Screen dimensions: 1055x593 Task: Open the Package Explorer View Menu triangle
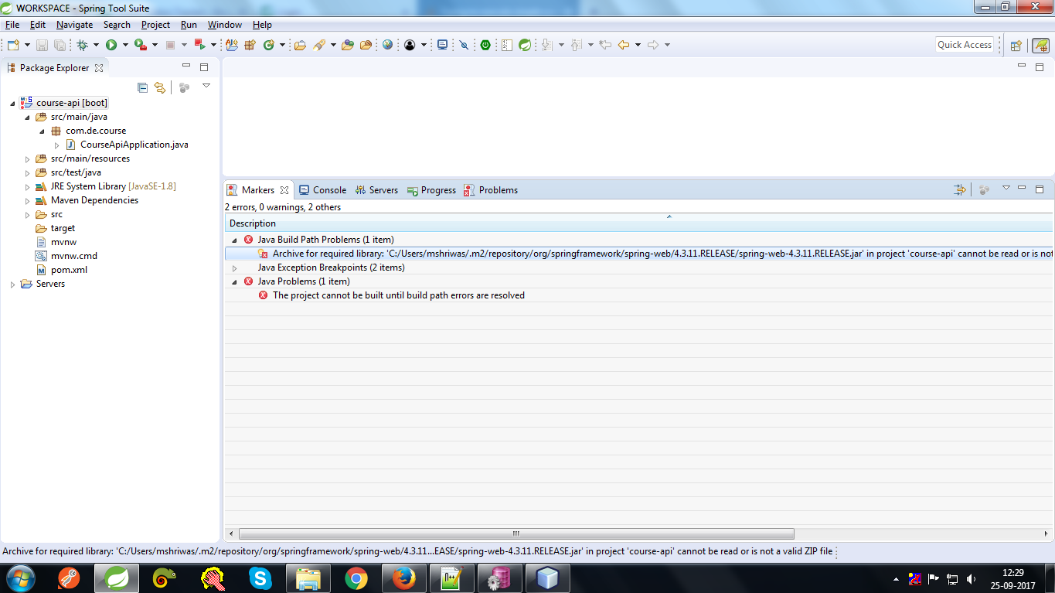coord(206,86)
